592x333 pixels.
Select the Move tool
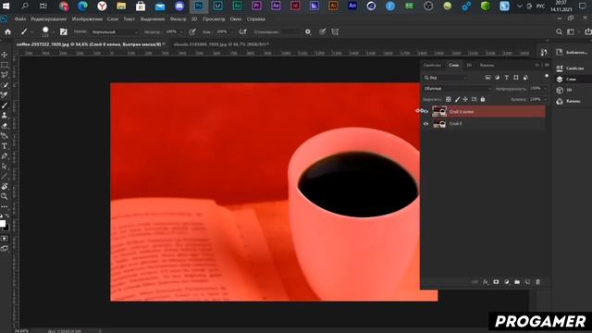click(5, 55)
